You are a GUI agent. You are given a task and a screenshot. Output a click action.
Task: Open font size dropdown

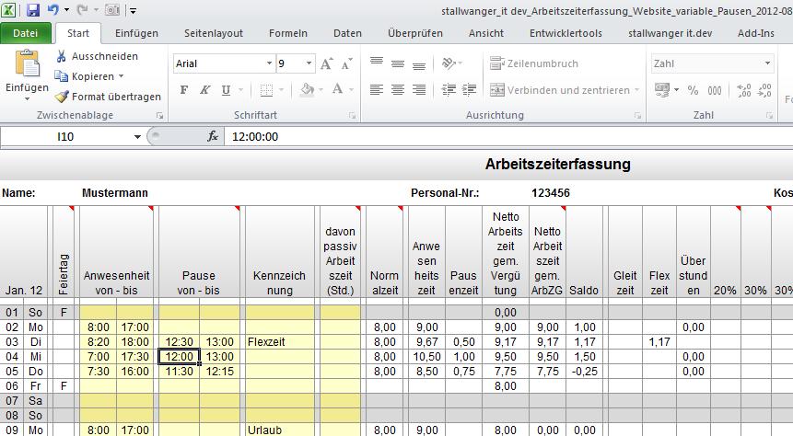tap(309, 63)
